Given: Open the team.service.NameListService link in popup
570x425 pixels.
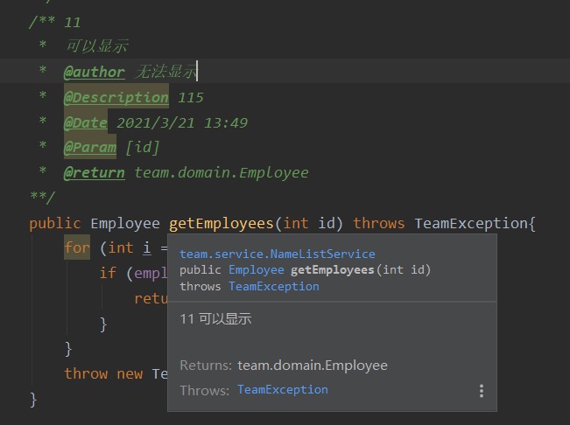Looking at the screenshot, I should click(277, 254).
